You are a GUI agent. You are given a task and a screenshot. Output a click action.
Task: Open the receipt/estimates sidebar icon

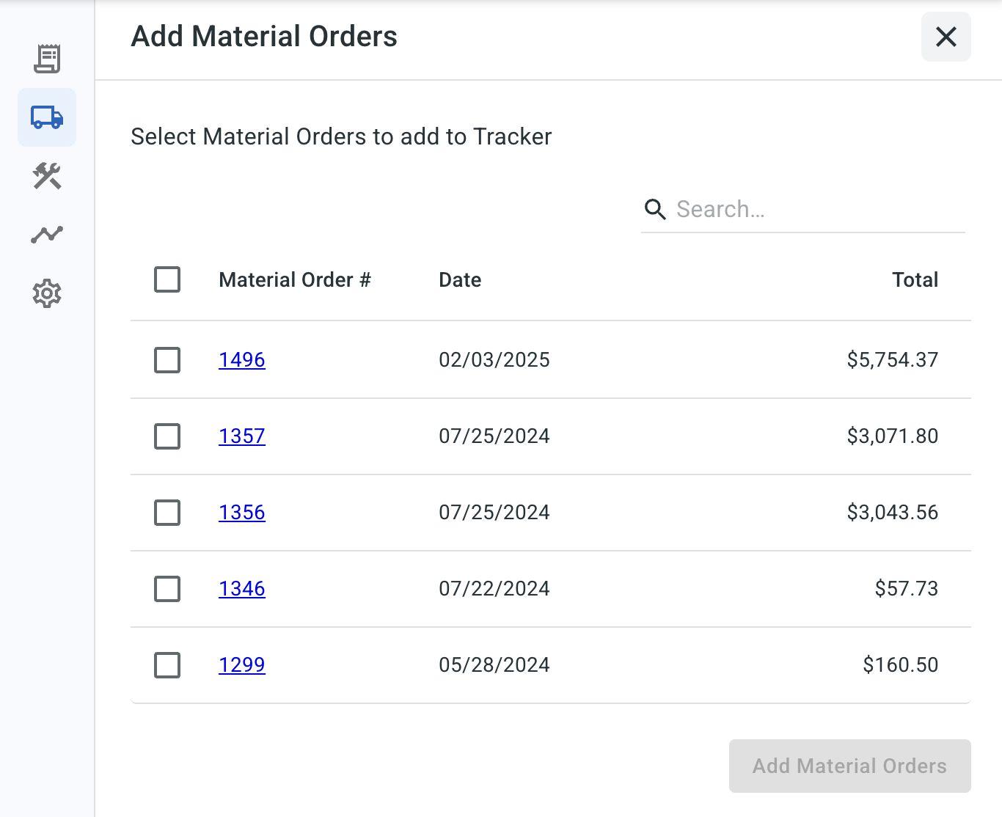(47, 59)
